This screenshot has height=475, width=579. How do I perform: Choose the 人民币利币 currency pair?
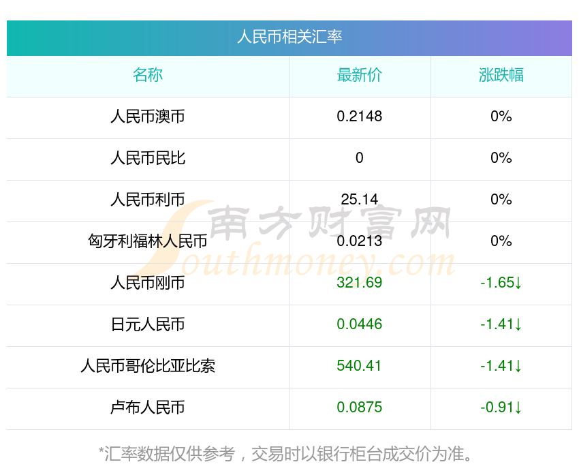148,200
